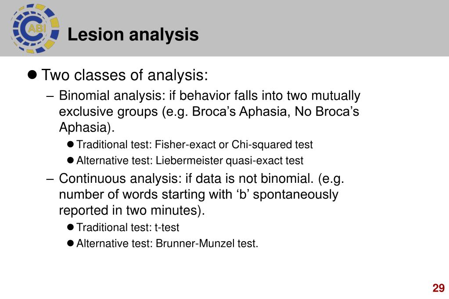Click the bullet beside t-test line
This screenshot has height=299, width=449.
[x=70, y=227]
